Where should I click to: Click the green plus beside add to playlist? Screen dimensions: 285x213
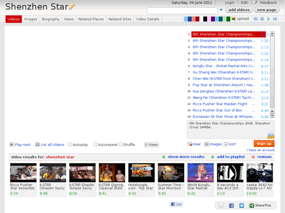point(212,157)
